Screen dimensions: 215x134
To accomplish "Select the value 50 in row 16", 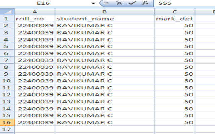I will pos(175,122).
